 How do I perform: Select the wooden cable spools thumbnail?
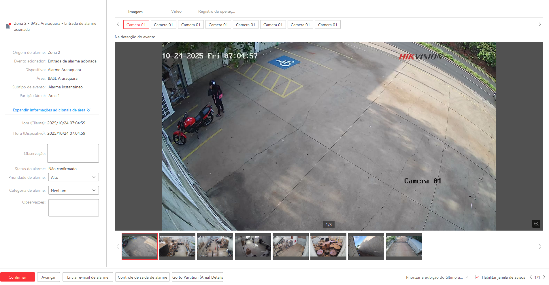(x=328, y=246)
